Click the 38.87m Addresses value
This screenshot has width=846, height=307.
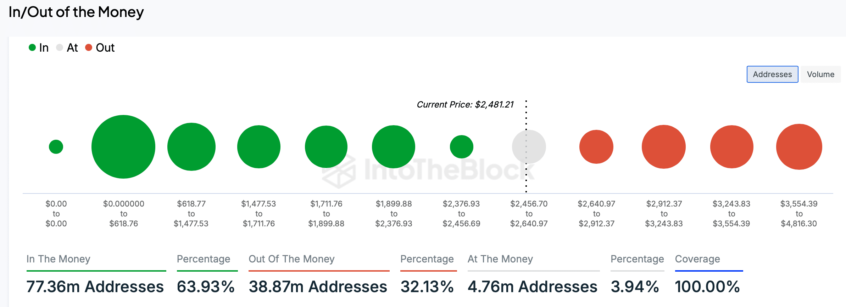[x=318, y=286]
